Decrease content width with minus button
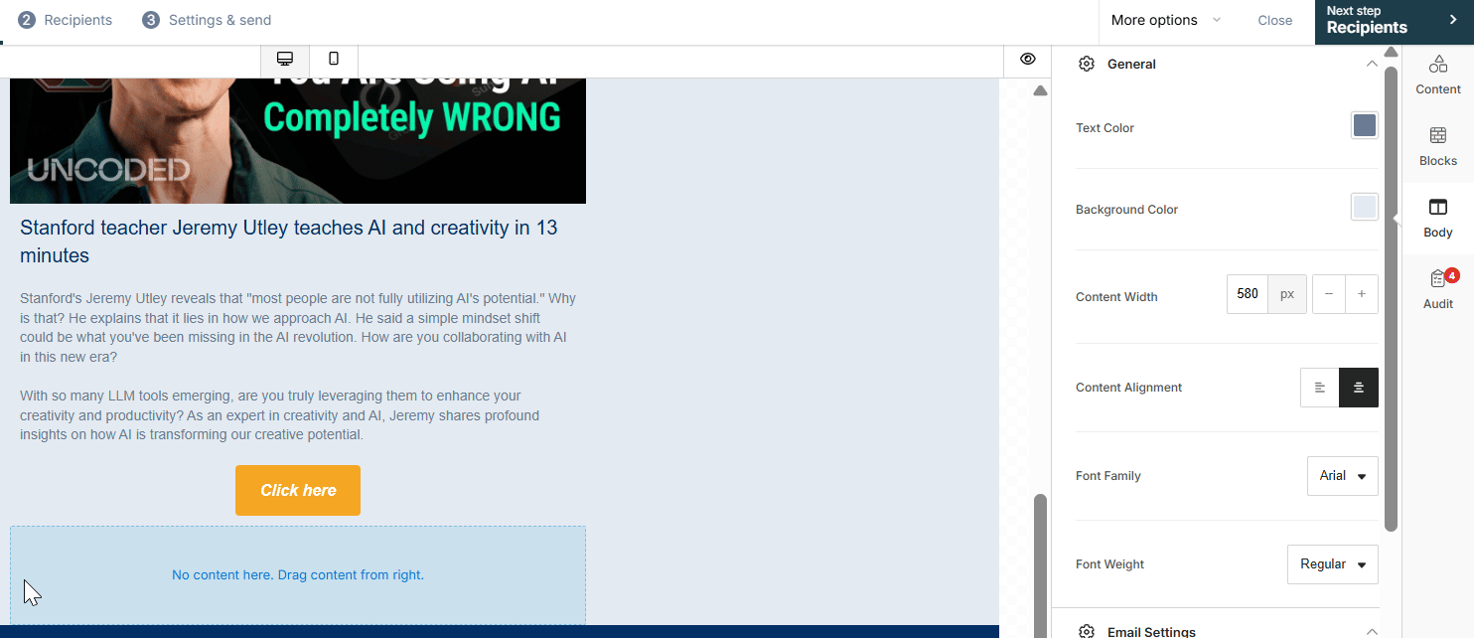 pos(1329,294)
